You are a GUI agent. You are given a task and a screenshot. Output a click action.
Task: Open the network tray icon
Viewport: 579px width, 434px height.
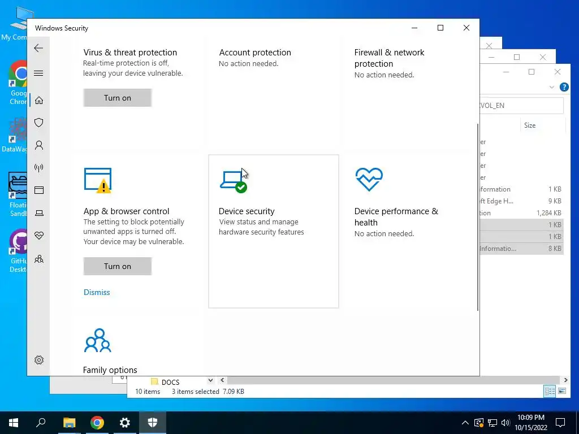tap(492, 423)
